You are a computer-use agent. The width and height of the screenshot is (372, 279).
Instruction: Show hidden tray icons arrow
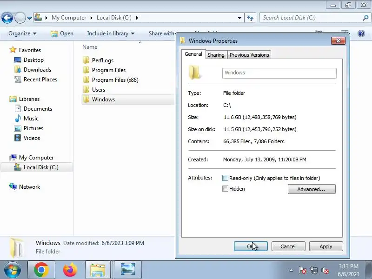pyautogui.click(x=292, y=270)
